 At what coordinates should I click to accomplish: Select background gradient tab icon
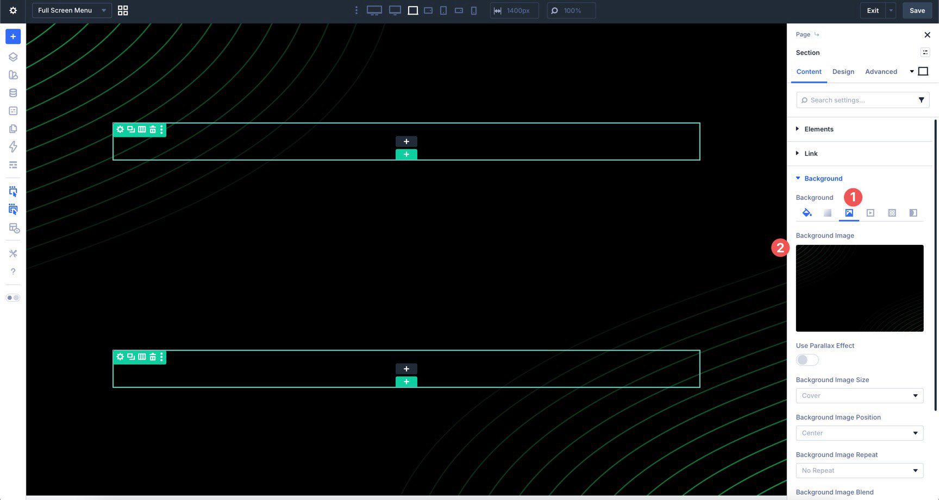click(828, 213)
